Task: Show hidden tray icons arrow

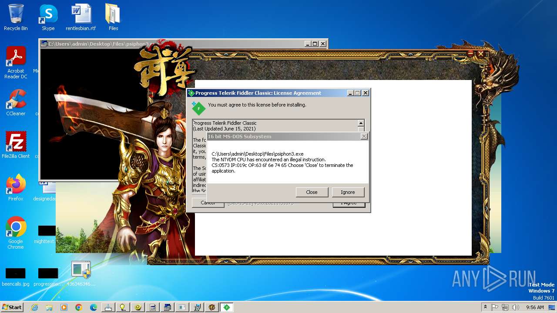Action: point(486,307)
